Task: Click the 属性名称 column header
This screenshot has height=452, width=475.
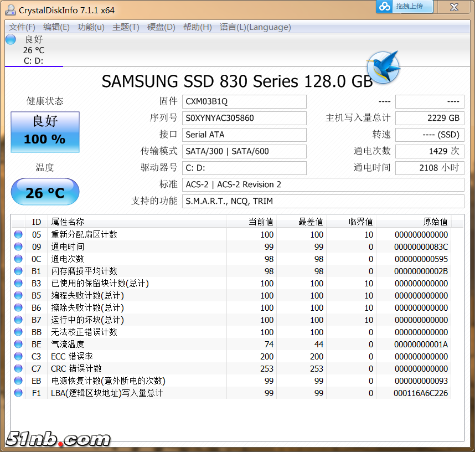Action: 137,222
